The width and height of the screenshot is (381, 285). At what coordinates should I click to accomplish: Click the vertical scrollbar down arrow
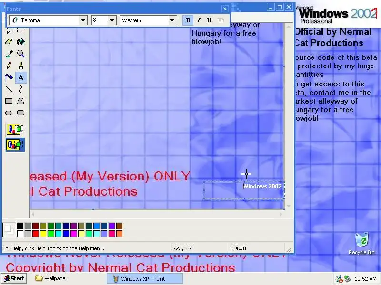tap(289, 206)
